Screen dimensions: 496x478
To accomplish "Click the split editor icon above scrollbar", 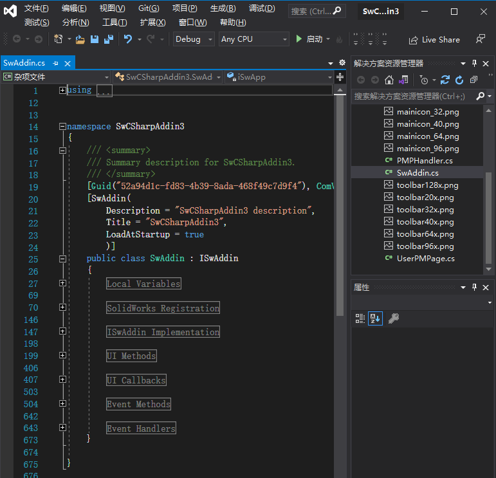I will (340, 77).
